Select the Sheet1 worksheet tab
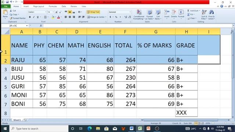Viewport: 235px width, 132px height. pyautogui.click(x=17, y=120)
